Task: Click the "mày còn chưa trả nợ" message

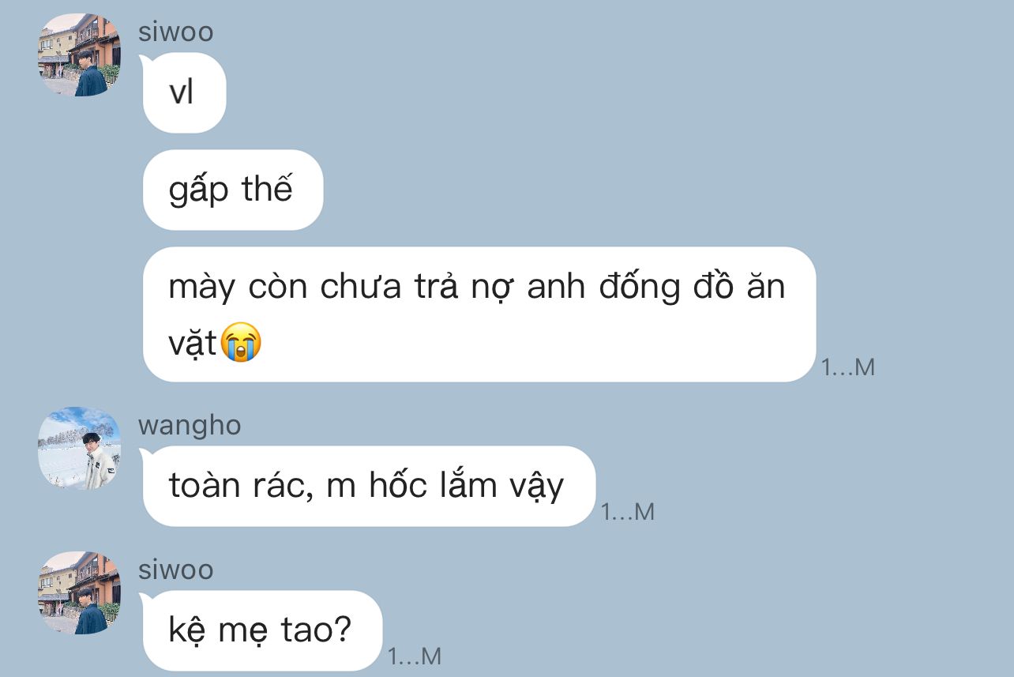Action: click(x=479, y=314)
